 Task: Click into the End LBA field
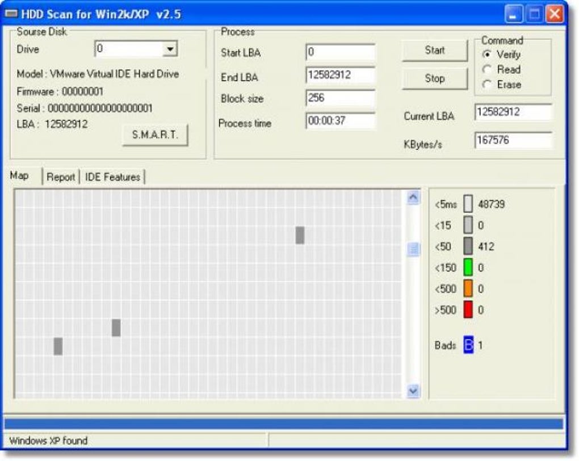pos(341,76)
